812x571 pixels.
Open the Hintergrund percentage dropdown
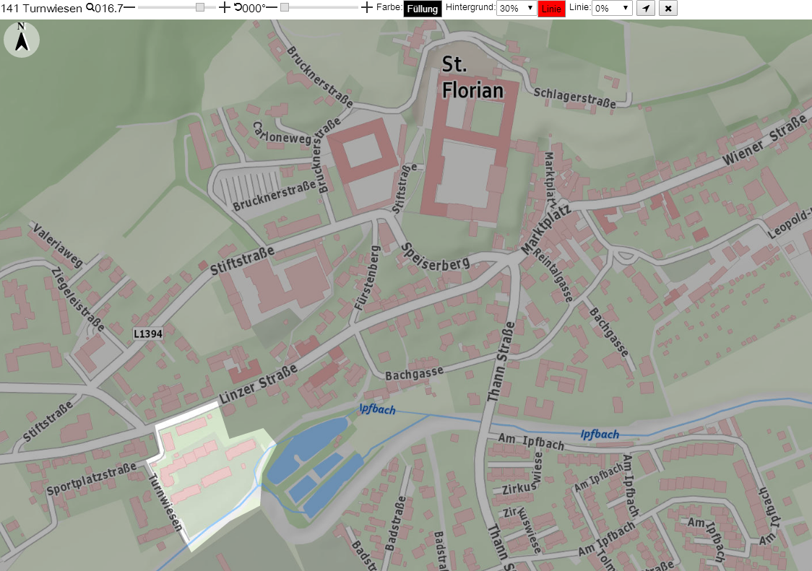(517, 8)
